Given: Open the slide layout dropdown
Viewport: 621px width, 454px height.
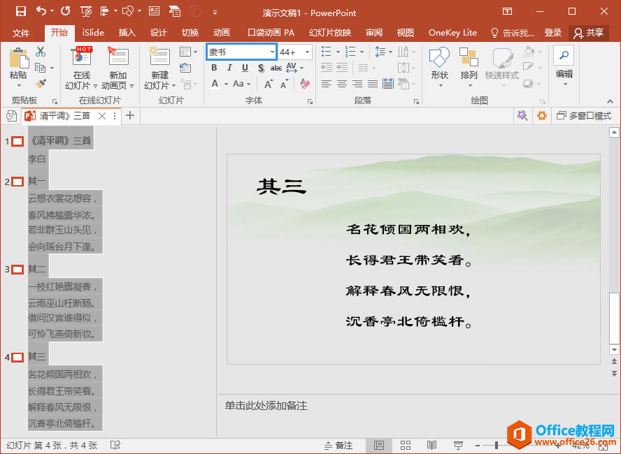Looking at the screenshot, I should [188, 52].
